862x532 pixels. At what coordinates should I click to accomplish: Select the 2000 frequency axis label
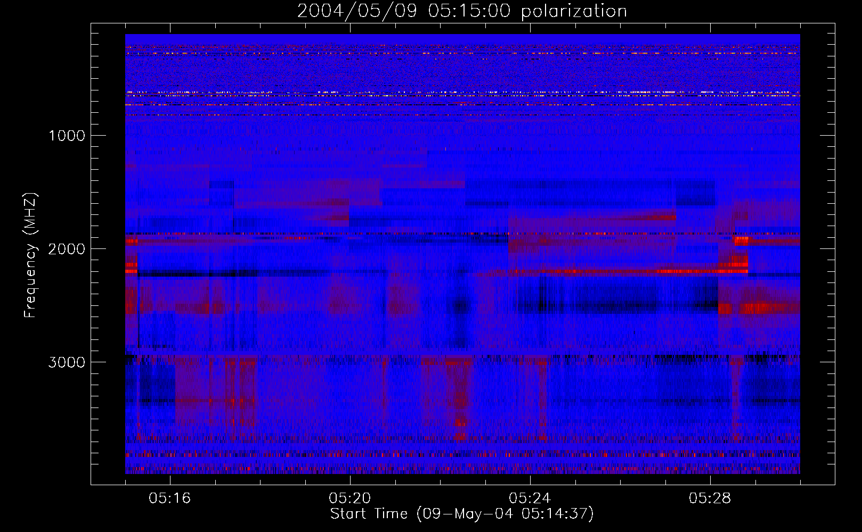pyautogui.click(x=67, y=249)
